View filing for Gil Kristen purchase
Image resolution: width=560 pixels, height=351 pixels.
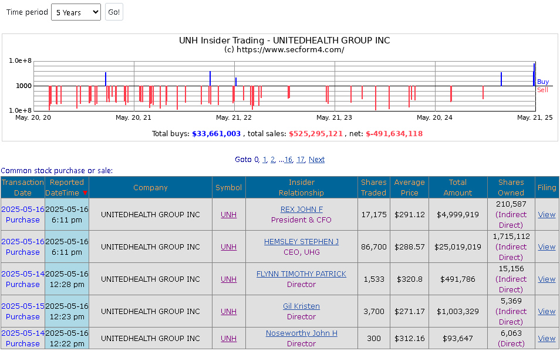click(x=546, y=311)
